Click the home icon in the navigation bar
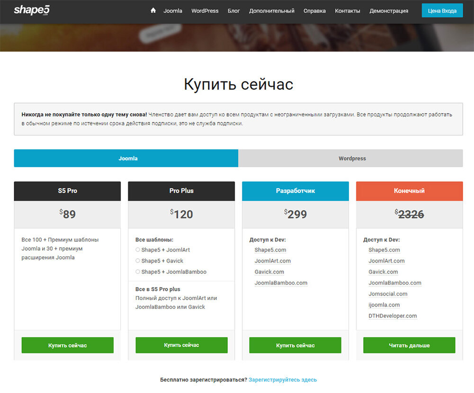Image resolution: width=474 pixels, height=393 pixels. [152, 10]
